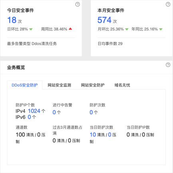Open IPv4 protected IP count 1024
The width and height of the screenshot is (173, 173).
click(x=34, y=111)
